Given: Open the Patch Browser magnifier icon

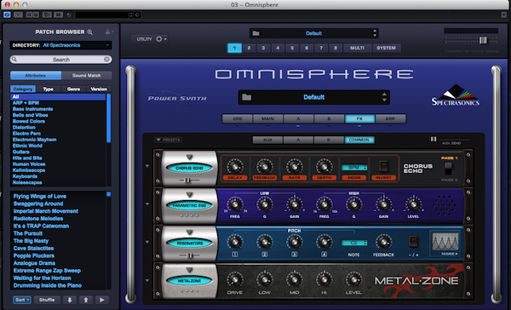Looking at the screenshot, I should (90, 32).
